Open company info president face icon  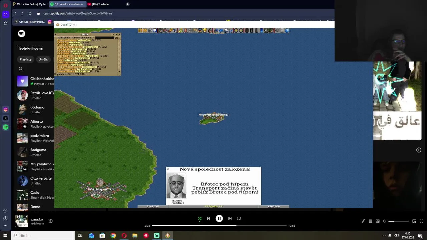[x=185, y=30]
